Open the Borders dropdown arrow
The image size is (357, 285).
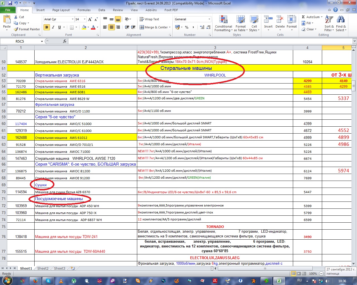(x=76, y=27)
